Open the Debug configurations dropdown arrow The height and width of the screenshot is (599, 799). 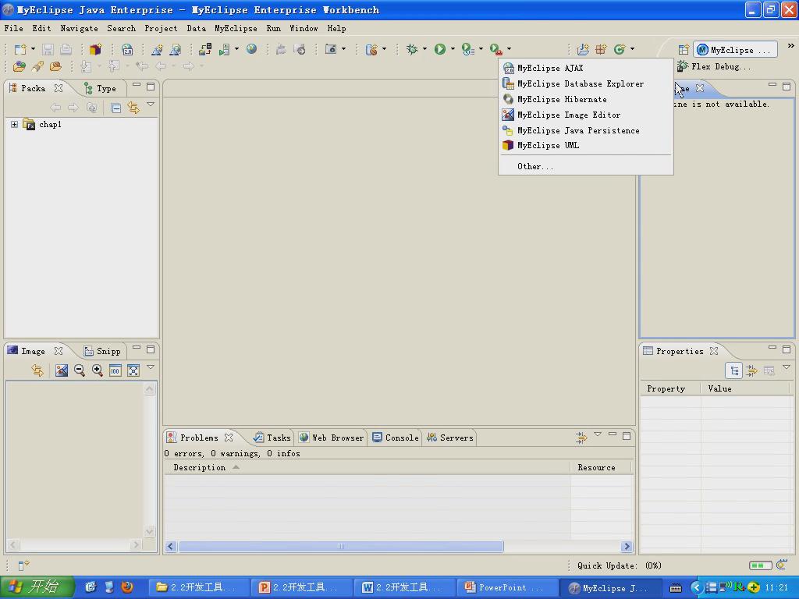point(424,49)
